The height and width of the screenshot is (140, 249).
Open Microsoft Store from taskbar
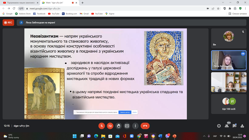tap(110, 136)
